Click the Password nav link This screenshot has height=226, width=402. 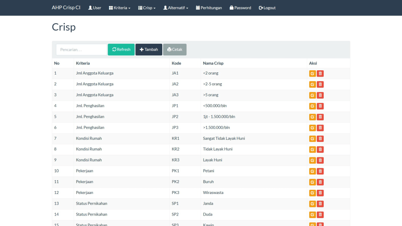coord(240,8)
